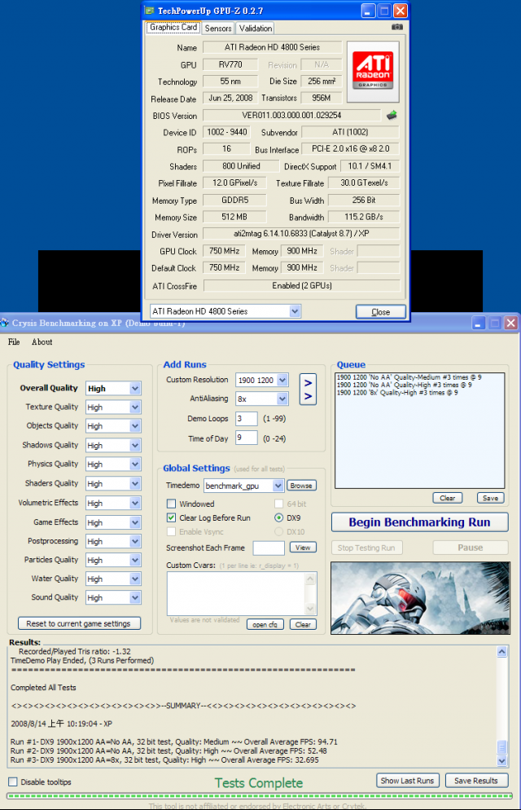Expand the GPU selection dropdown in GPU-Z
The width and height of the screenshot is (521, 810).
tap(295, 311)
